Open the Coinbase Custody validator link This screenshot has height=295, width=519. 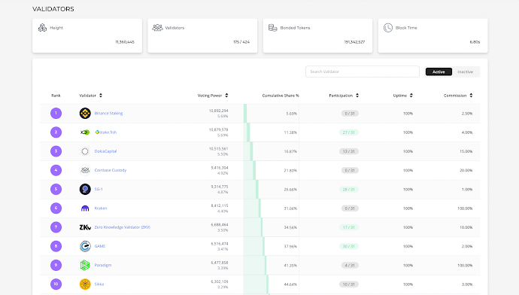(x=111, y=170)
